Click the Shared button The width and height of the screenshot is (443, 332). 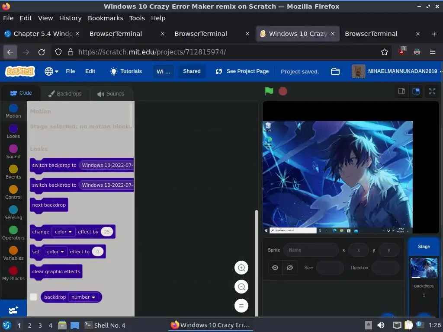click(192, 71)
